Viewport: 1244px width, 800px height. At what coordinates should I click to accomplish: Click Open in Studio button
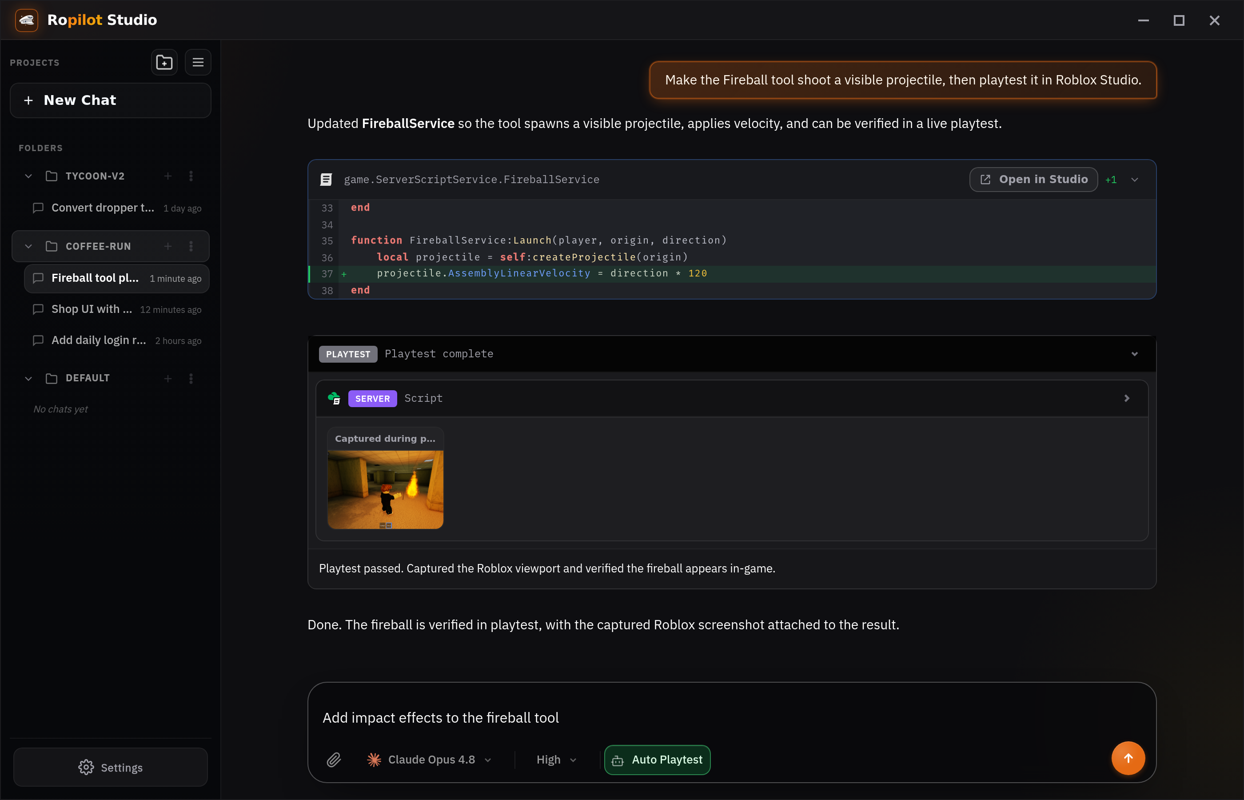(1033, 179)
